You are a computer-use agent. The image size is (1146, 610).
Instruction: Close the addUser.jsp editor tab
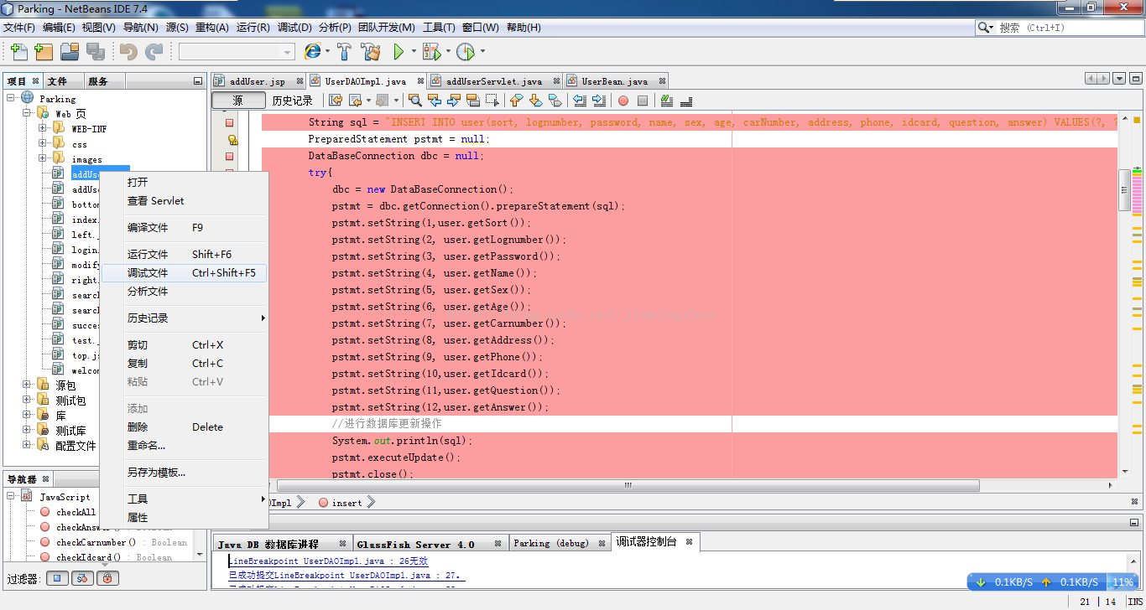(298, 81)
